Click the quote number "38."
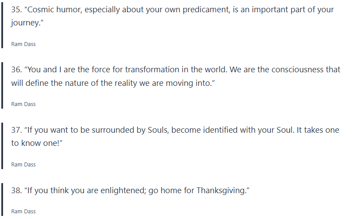354x219 pixels. tap(16, 191)
